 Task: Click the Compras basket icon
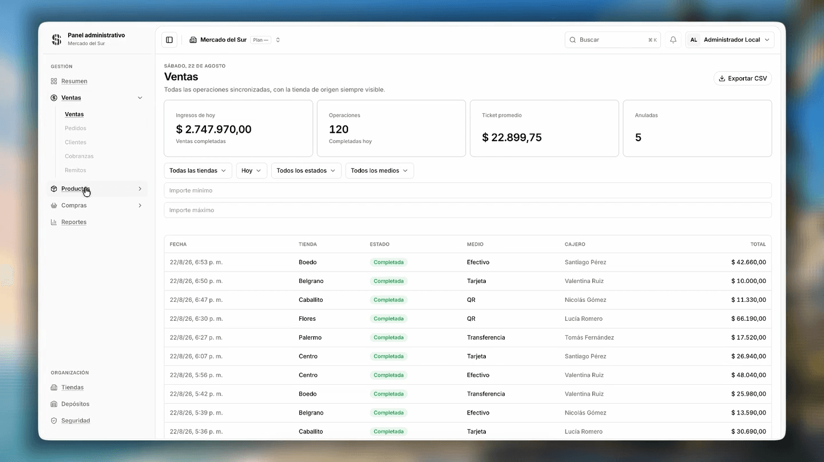pos(54,205)
